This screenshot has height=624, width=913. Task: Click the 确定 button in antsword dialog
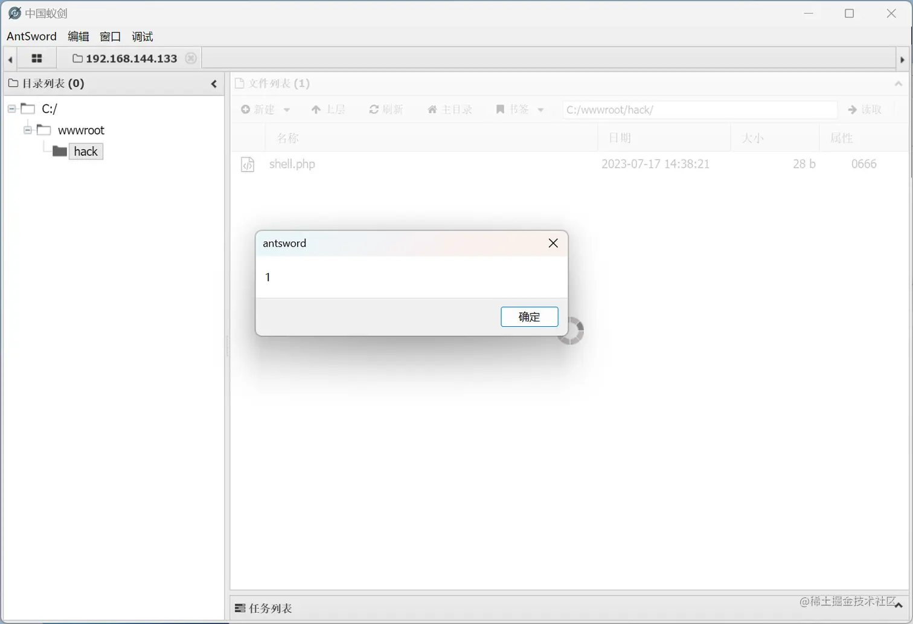click(x=529, y=317)
